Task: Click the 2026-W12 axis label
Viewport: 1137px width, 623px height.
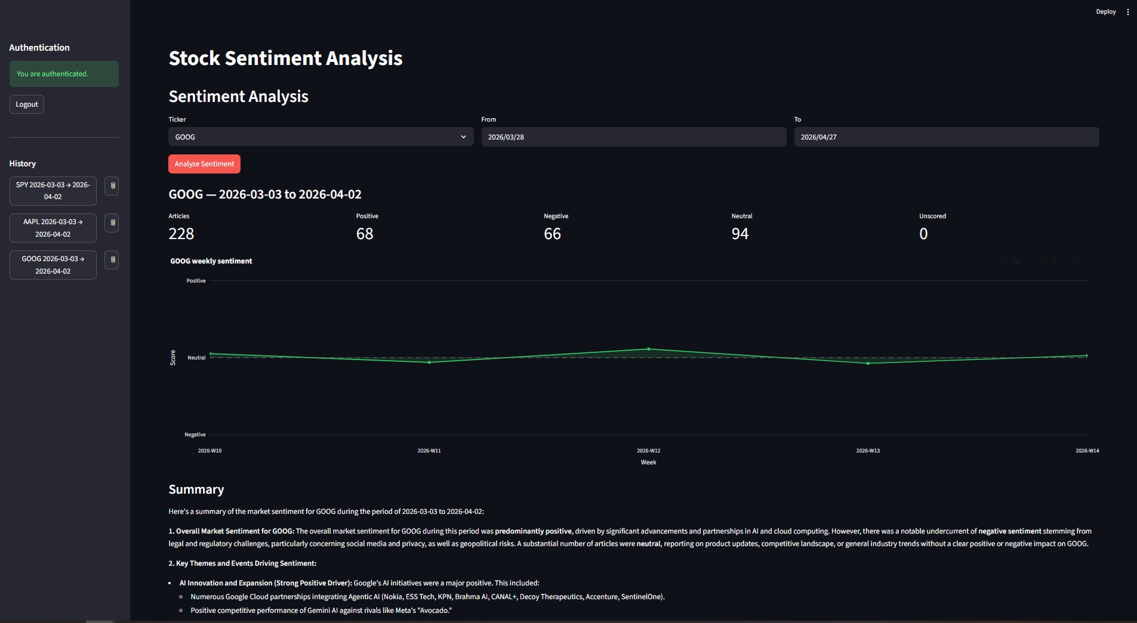Action: pos(648,451)
